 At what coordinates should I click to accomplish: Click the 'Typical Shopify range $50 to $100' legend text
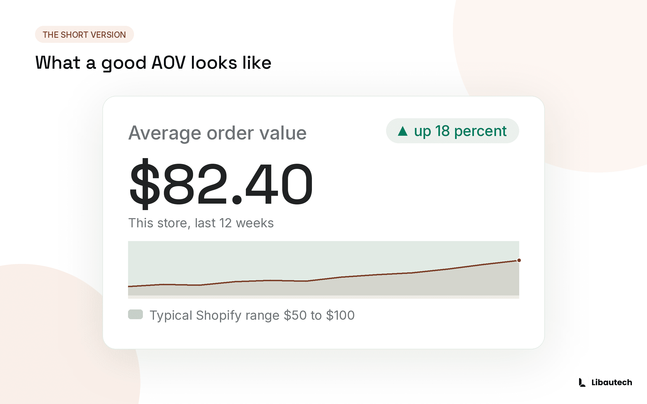[x=252, y=315]
